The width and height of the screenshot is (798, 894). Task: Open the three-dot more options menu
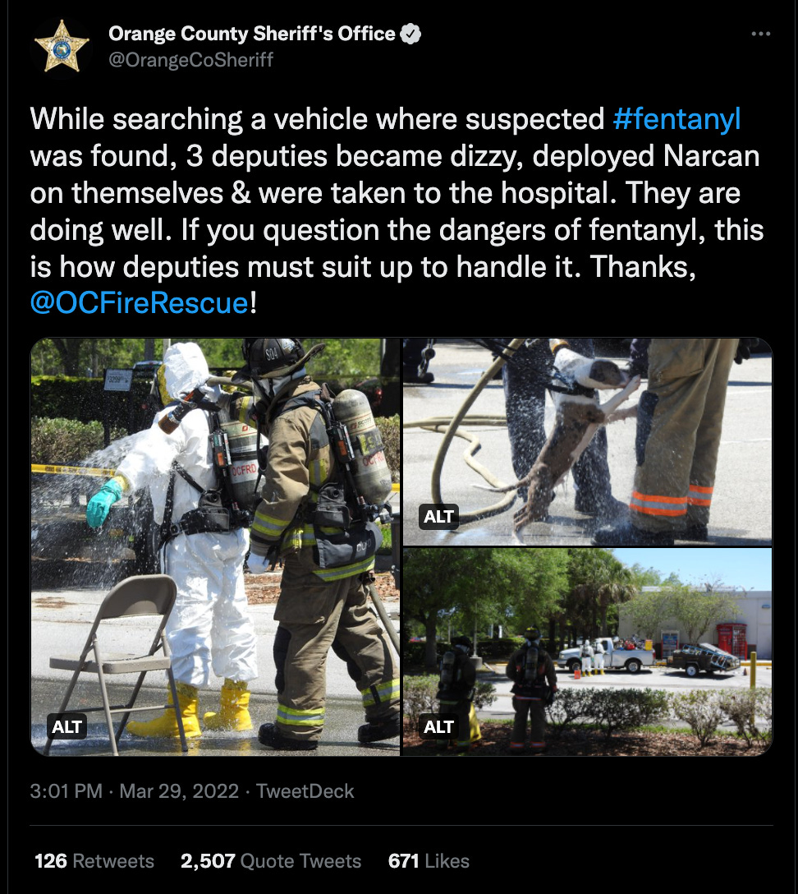(x=760, y=35)
